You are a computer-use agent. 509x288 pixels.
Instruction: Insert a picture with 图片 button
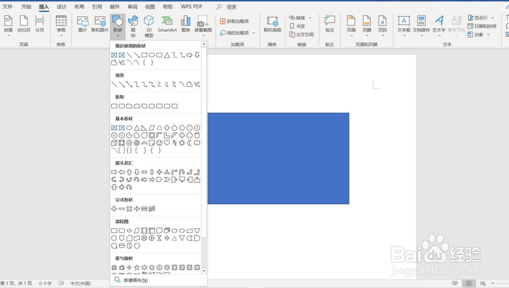pos(82,24)
